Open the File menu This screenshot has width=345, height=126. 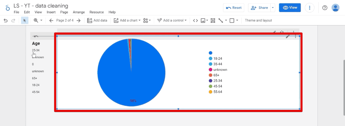click(17, 12)
